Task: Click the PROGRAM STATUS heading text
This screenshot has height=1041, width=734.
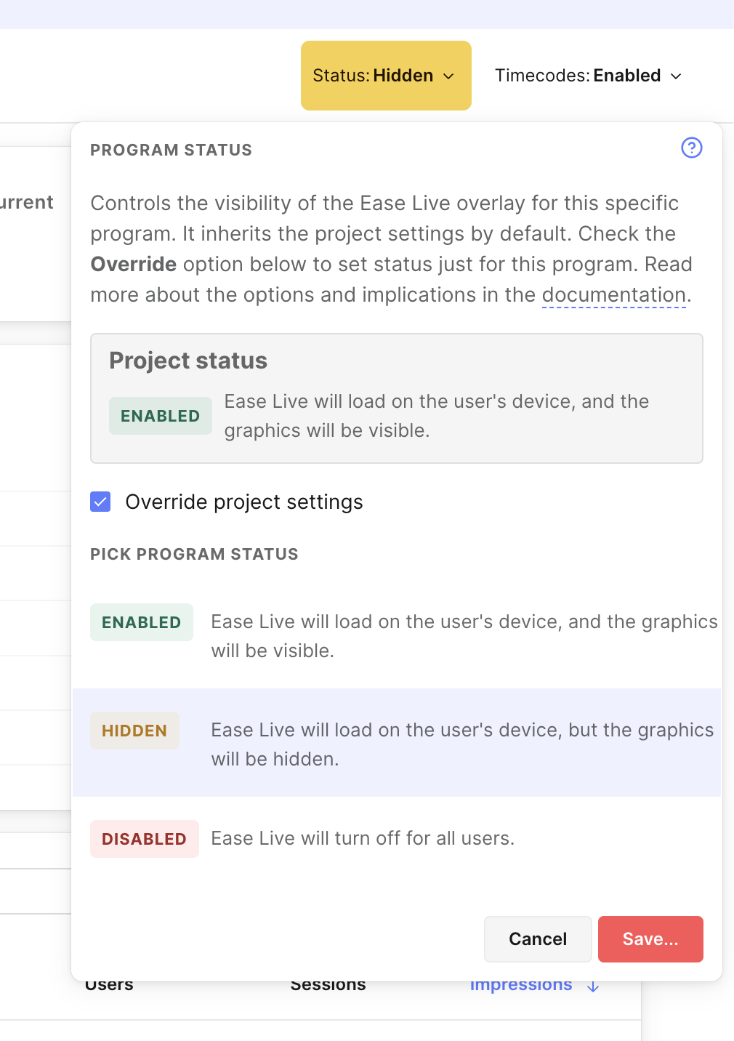Action: (172, 150)
